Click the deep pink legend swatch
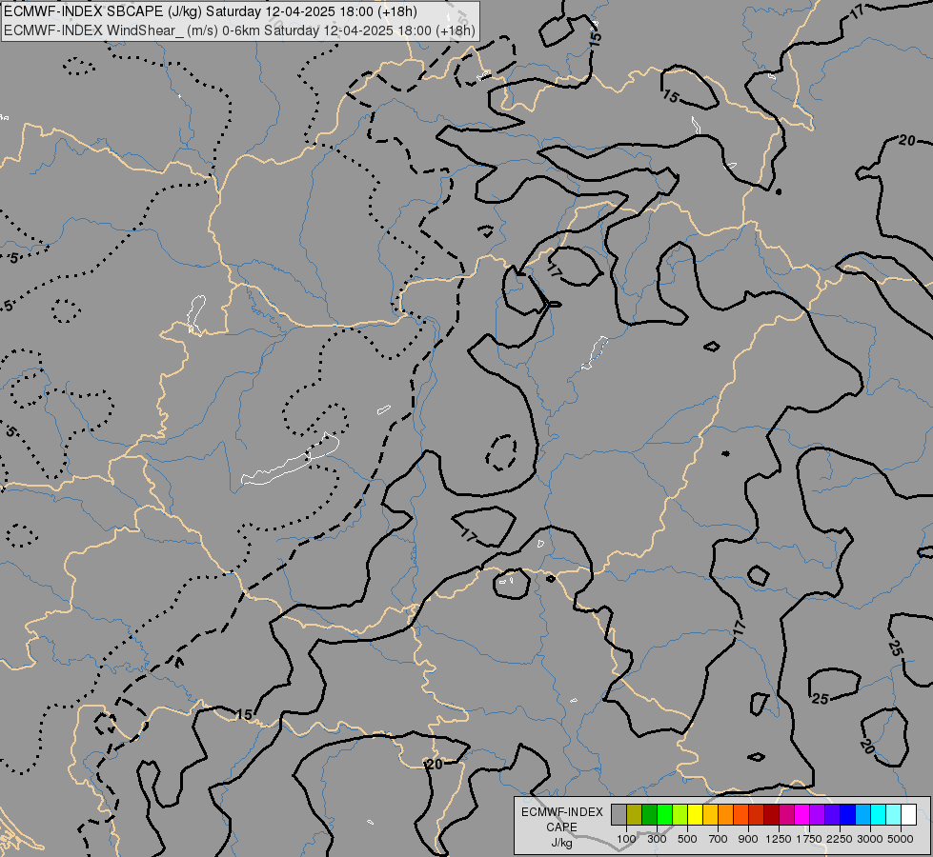This screenshot has height=857, width=933. coord(786,814)
